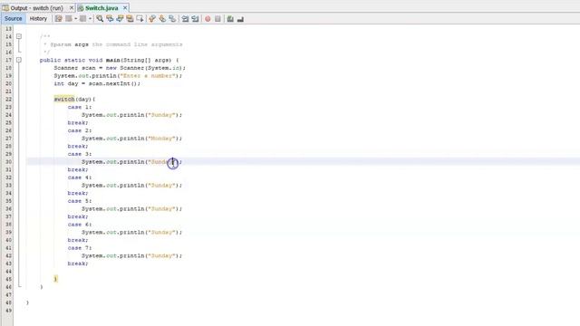The image size is (580, 326).
Task: Click the Output window icon on the Output tab
Action: point(5,8)
